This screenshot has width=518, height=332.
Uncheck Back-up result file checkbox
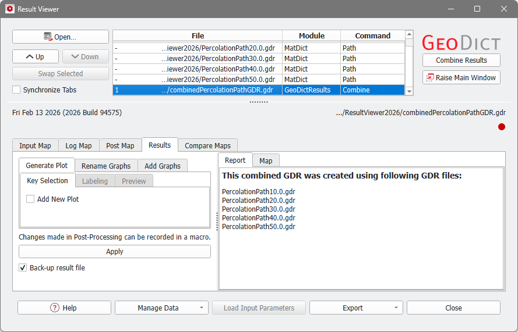pyautogui.click(x=23, y=267)
